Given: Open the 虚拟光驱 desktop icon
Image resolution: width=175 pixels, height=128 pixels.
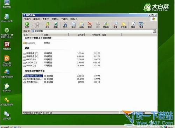Looking at the screenshot, I should [x=7, y=115].
